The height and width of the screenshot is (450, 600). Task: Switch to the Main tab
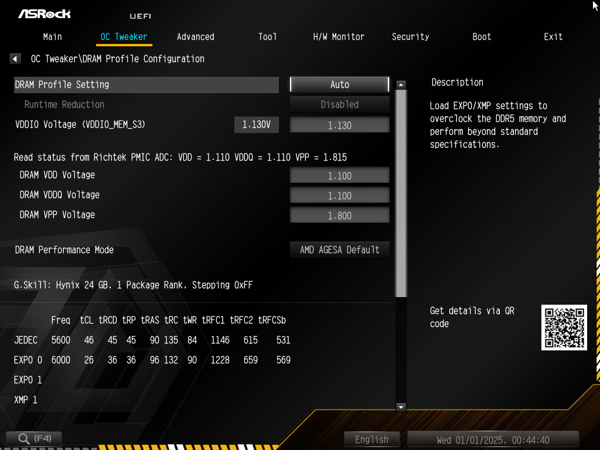point(52,36)
